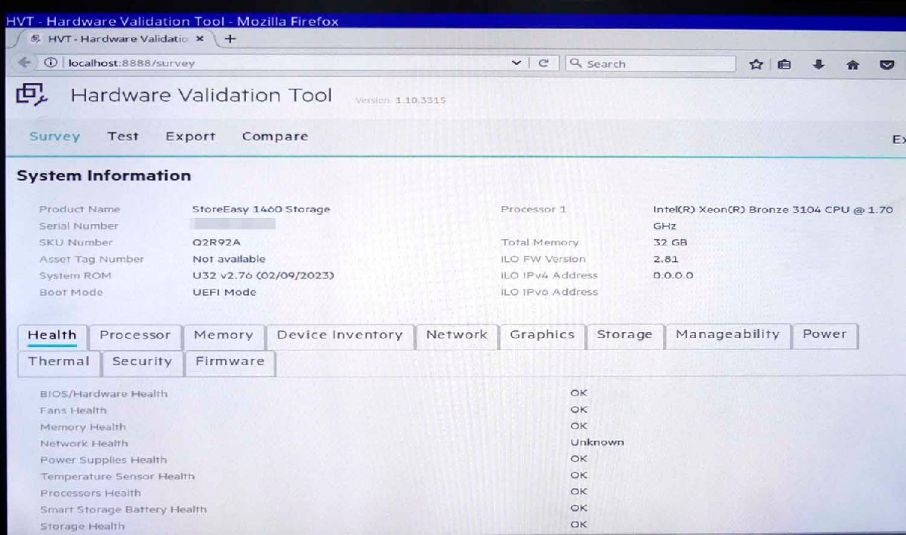Screen dimensions: 906x535
Task: Click the 'Power Supplies Health' row label
Action: pyautogui.click(x=103, y=460)
